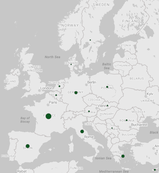
Task: Click the Kyiv city marker
Action: pos(146,96)
